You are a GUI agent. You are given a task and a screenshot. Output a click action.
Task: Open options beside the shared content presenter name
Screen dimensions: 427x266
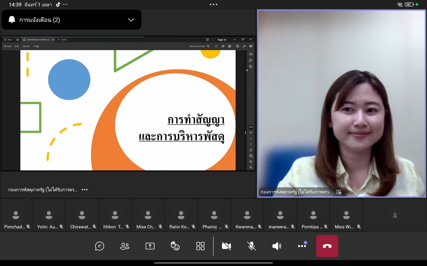click(x=84, y=190)
